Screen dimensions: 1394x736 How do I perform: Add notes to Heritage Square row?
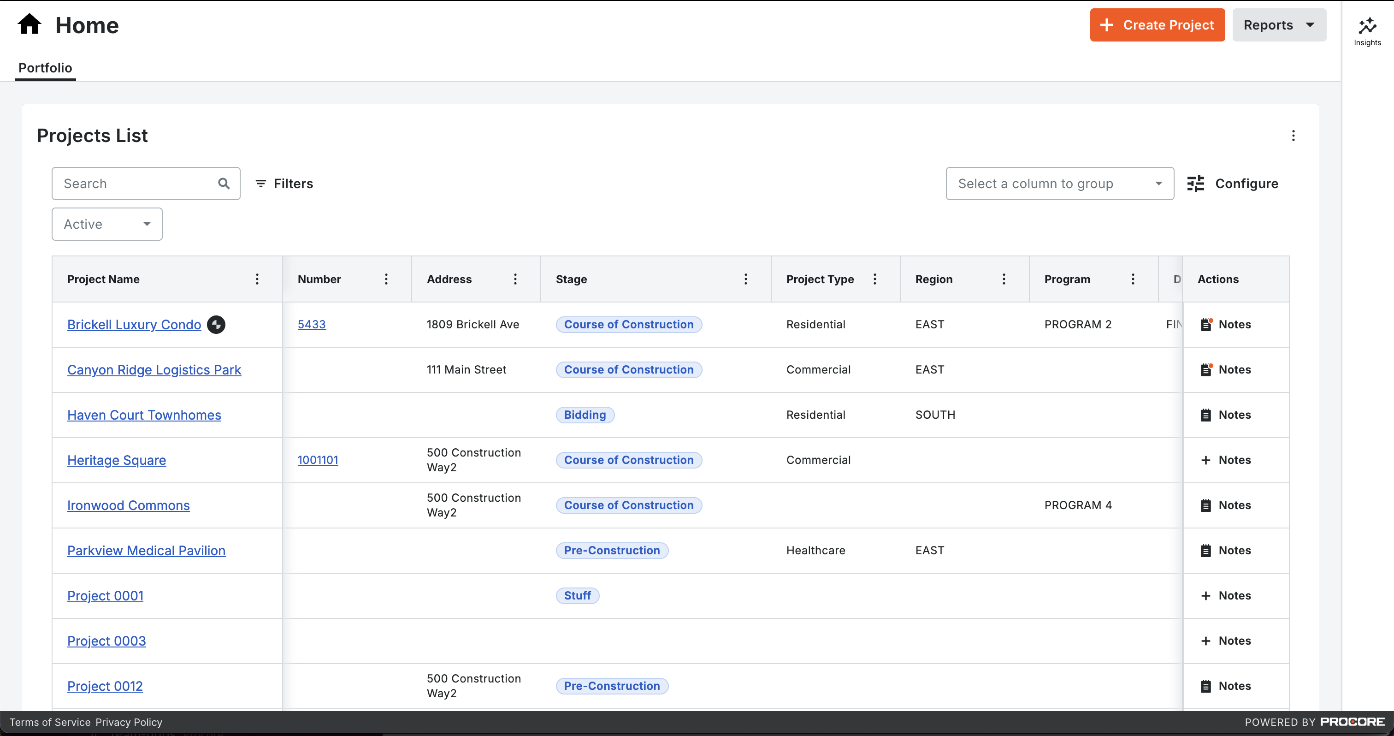[1226, 460]
